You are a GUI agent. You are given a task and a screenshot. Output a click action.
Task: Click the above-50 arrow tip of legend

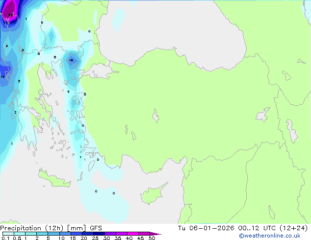[x=155, y=234]
